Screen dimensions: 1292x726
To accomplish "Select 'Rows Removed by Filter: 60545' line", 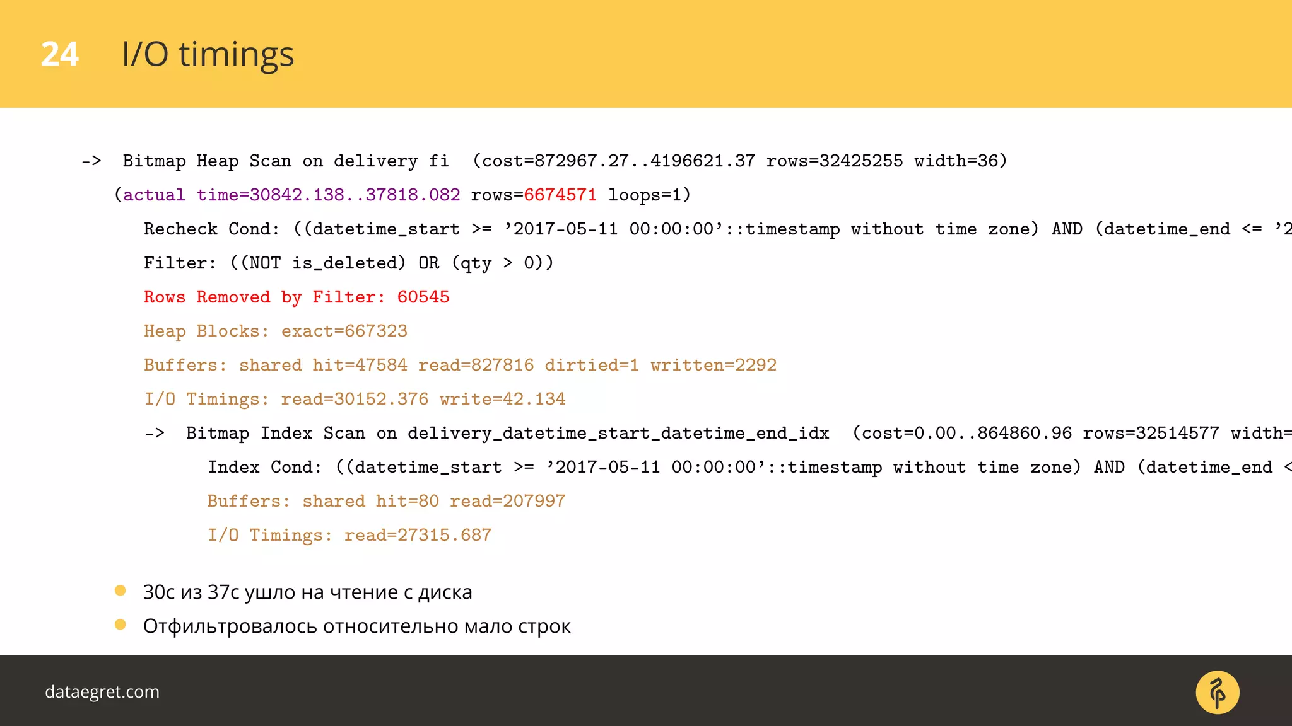I will click(297, 297).
